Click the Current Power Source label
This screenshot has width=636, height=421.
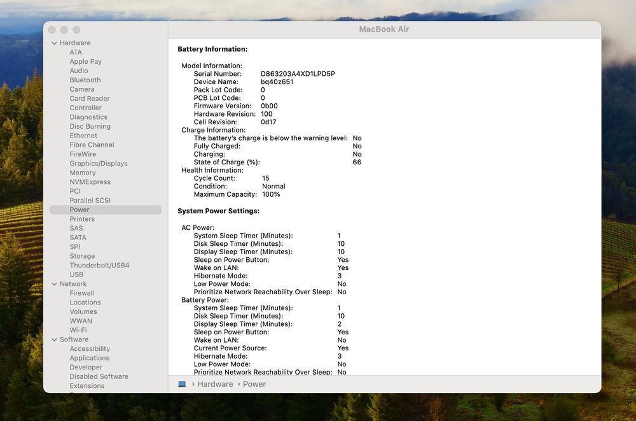coord(230,348)
